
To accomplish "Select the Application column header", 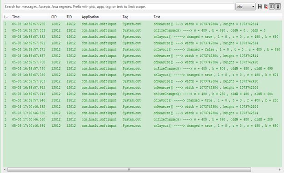I will [90, 17].
